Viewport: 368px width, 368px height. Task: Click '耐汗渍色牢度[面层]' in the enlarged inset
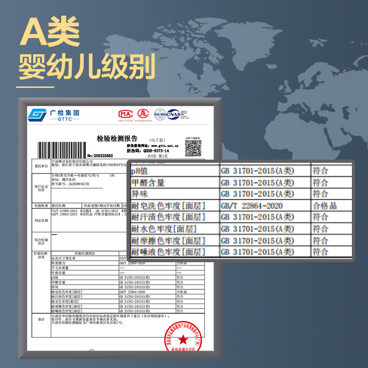(168, 217)
